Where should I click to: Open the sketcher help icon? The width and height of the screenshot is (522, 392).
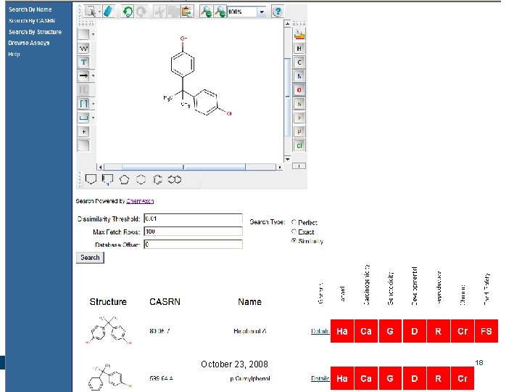pos(278,12)
